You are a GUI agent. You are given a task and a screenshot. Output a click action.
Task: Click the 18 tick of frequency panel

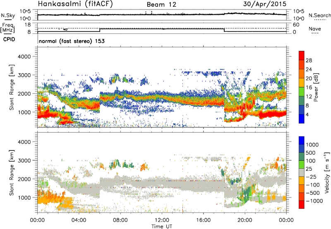28,25
